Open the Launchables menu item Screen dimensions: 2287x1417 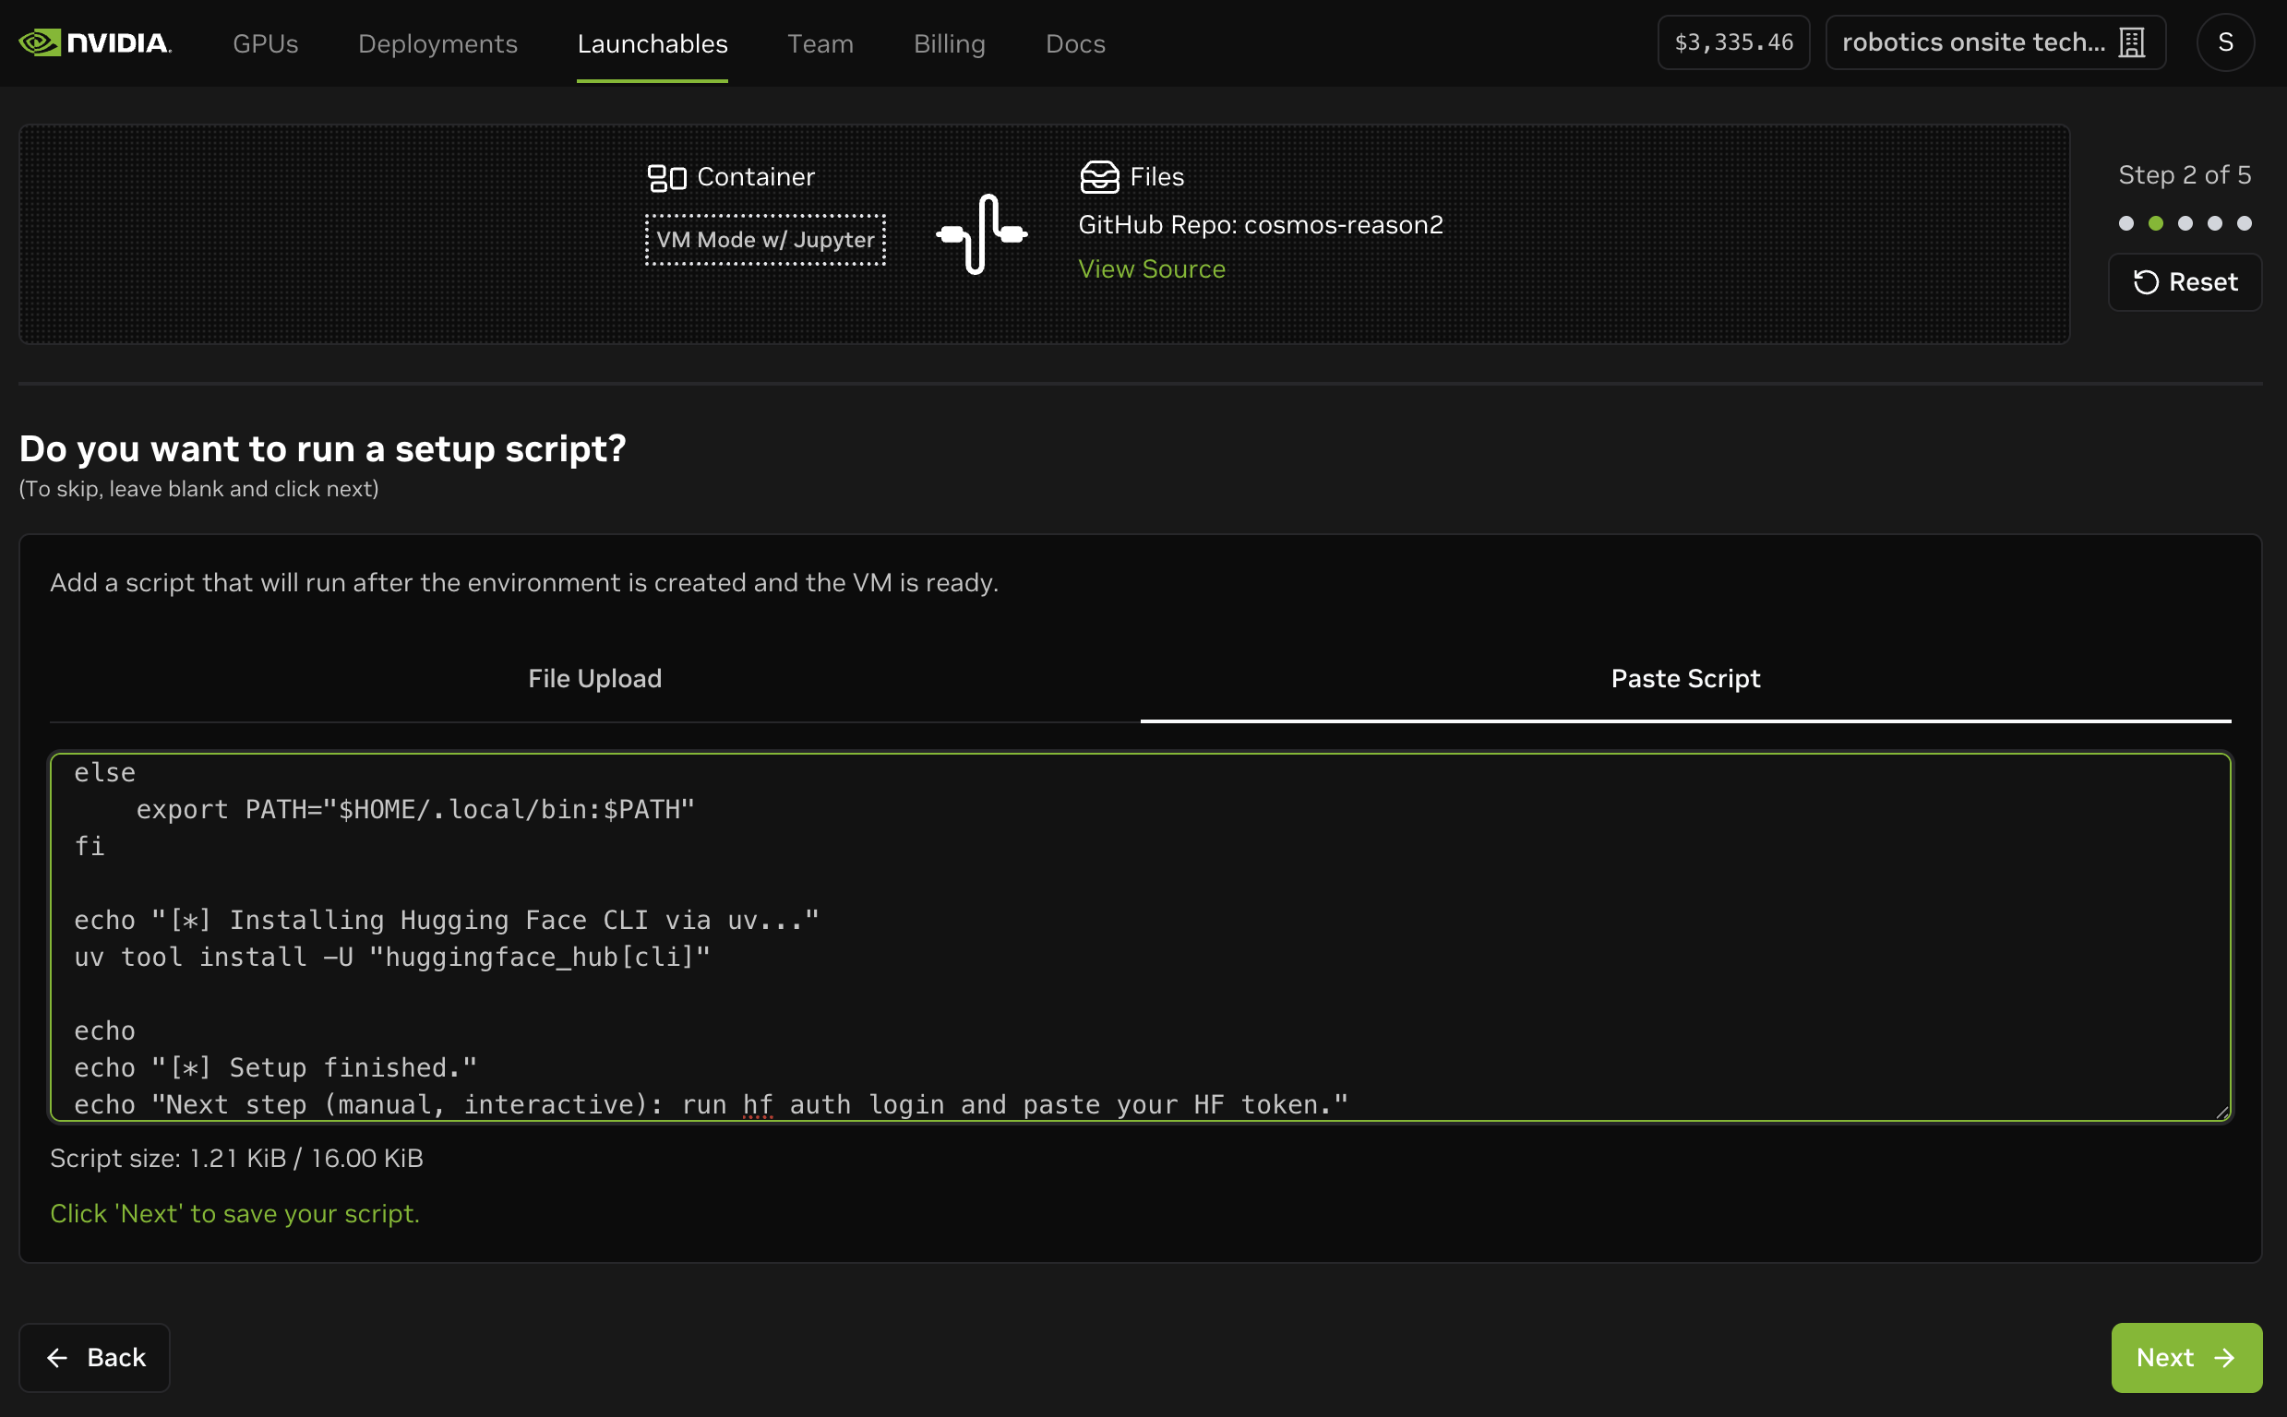coord(653,43)
